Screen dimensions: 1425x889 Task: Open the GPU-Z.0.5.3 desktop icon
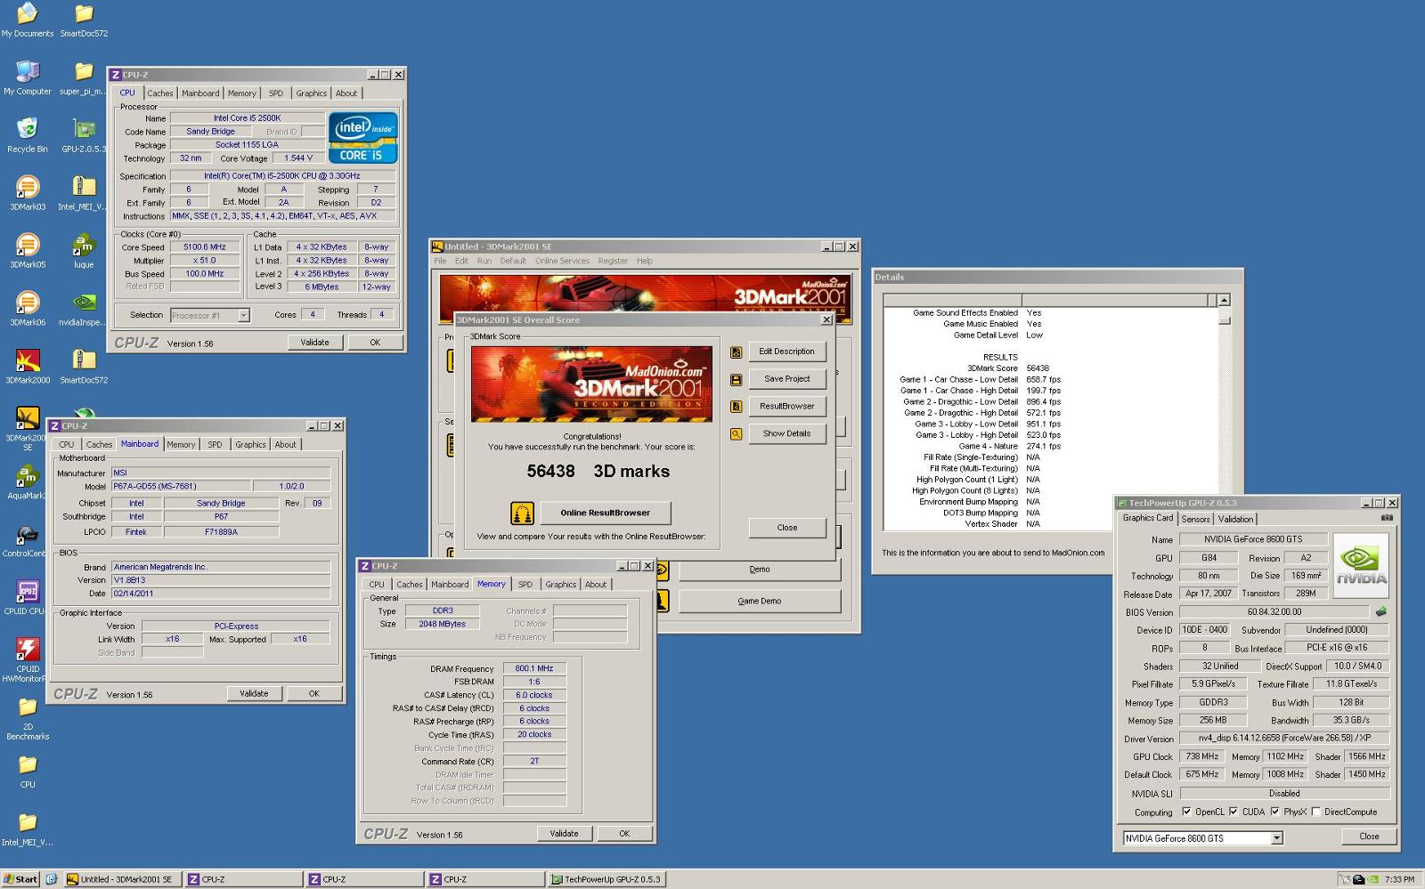84,135
